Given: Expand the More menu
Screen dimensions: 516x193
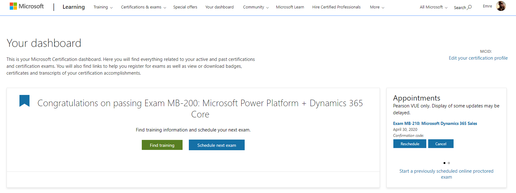Looking at the screenshot, I should point(377,7).
